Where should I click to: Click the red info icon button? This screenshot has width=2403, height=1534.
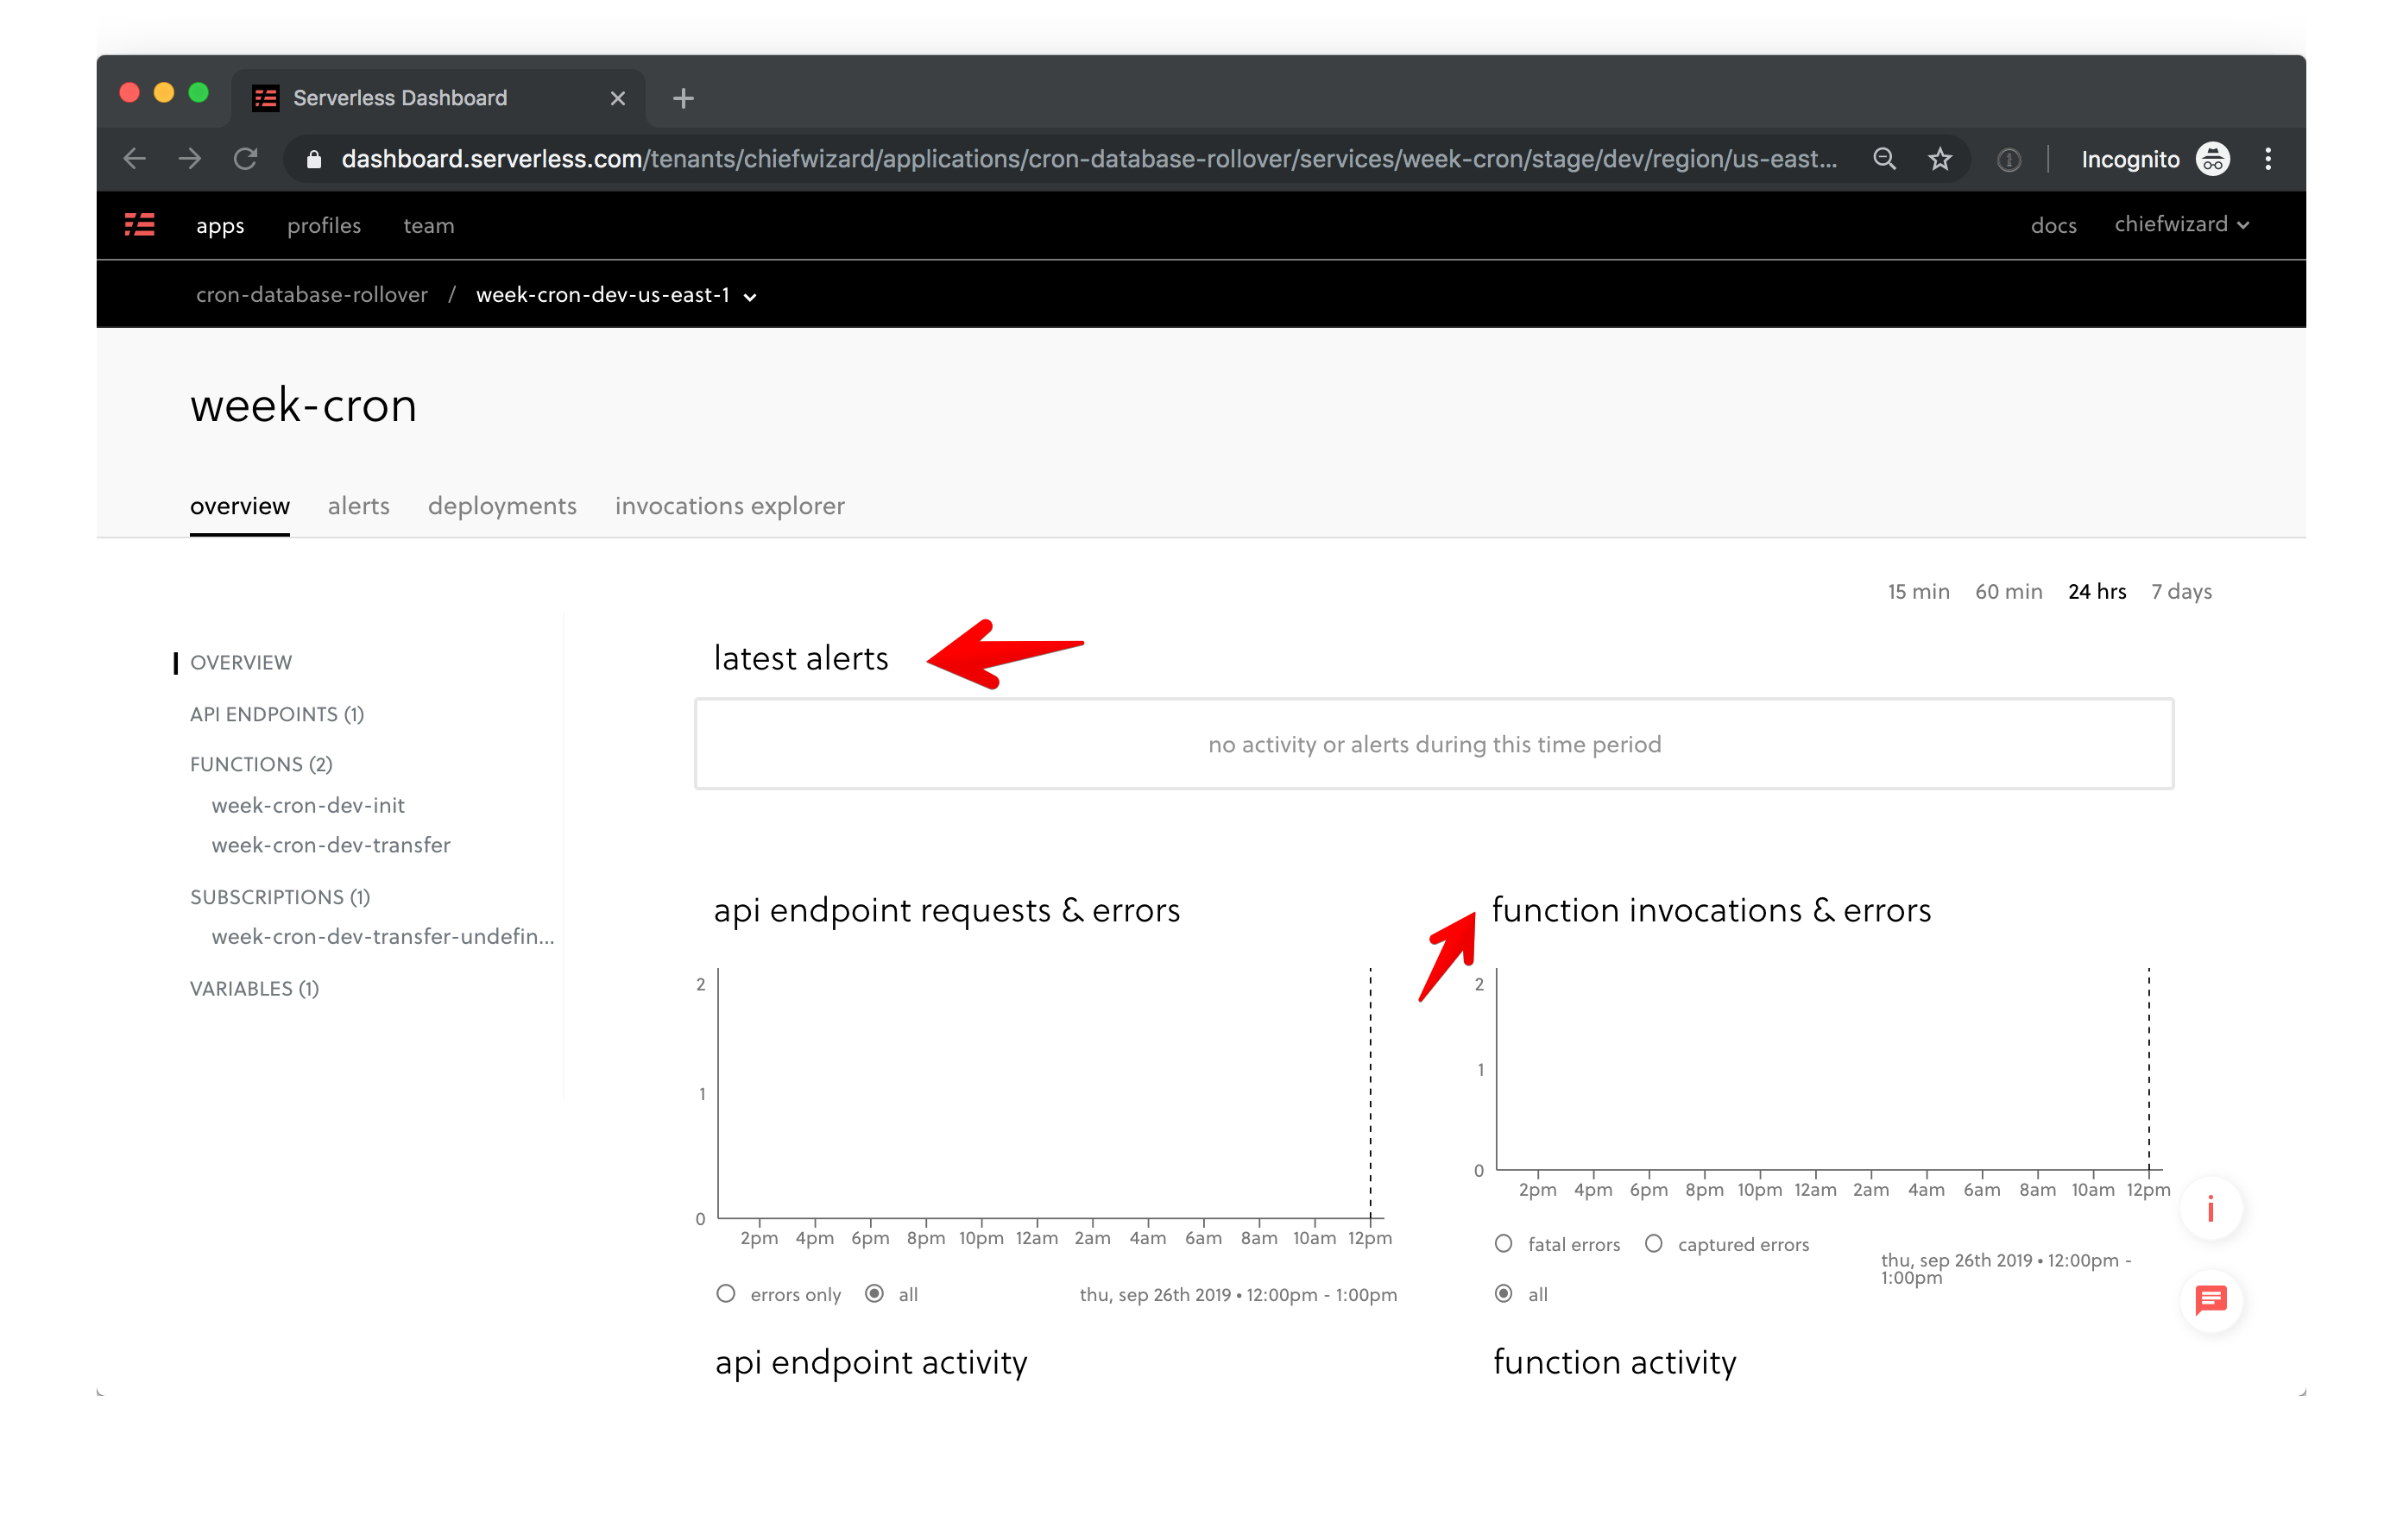[2211, 1209]
